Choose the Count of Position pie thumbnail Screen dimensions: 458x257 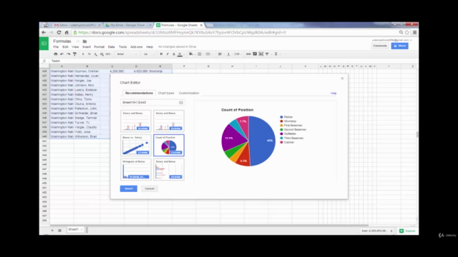(x=169, y=145)
